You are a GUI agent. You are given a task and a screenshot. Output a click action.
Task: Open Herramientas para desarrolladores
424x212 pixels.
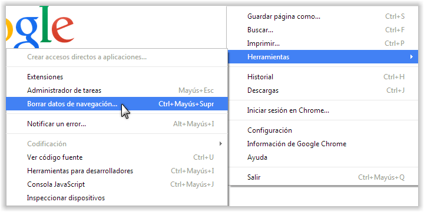(x=117, y=171)
